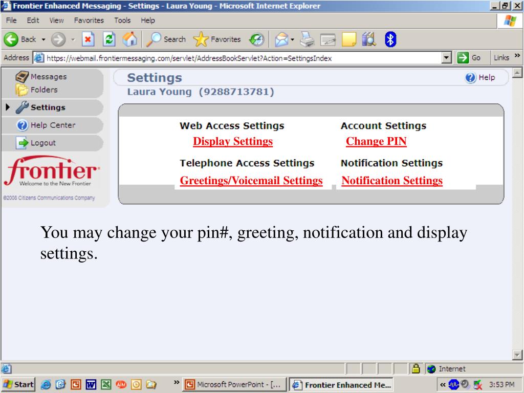This screenshot has width=524, height=393.
Task: Open the File menu
Action: (x=11, y=20)
